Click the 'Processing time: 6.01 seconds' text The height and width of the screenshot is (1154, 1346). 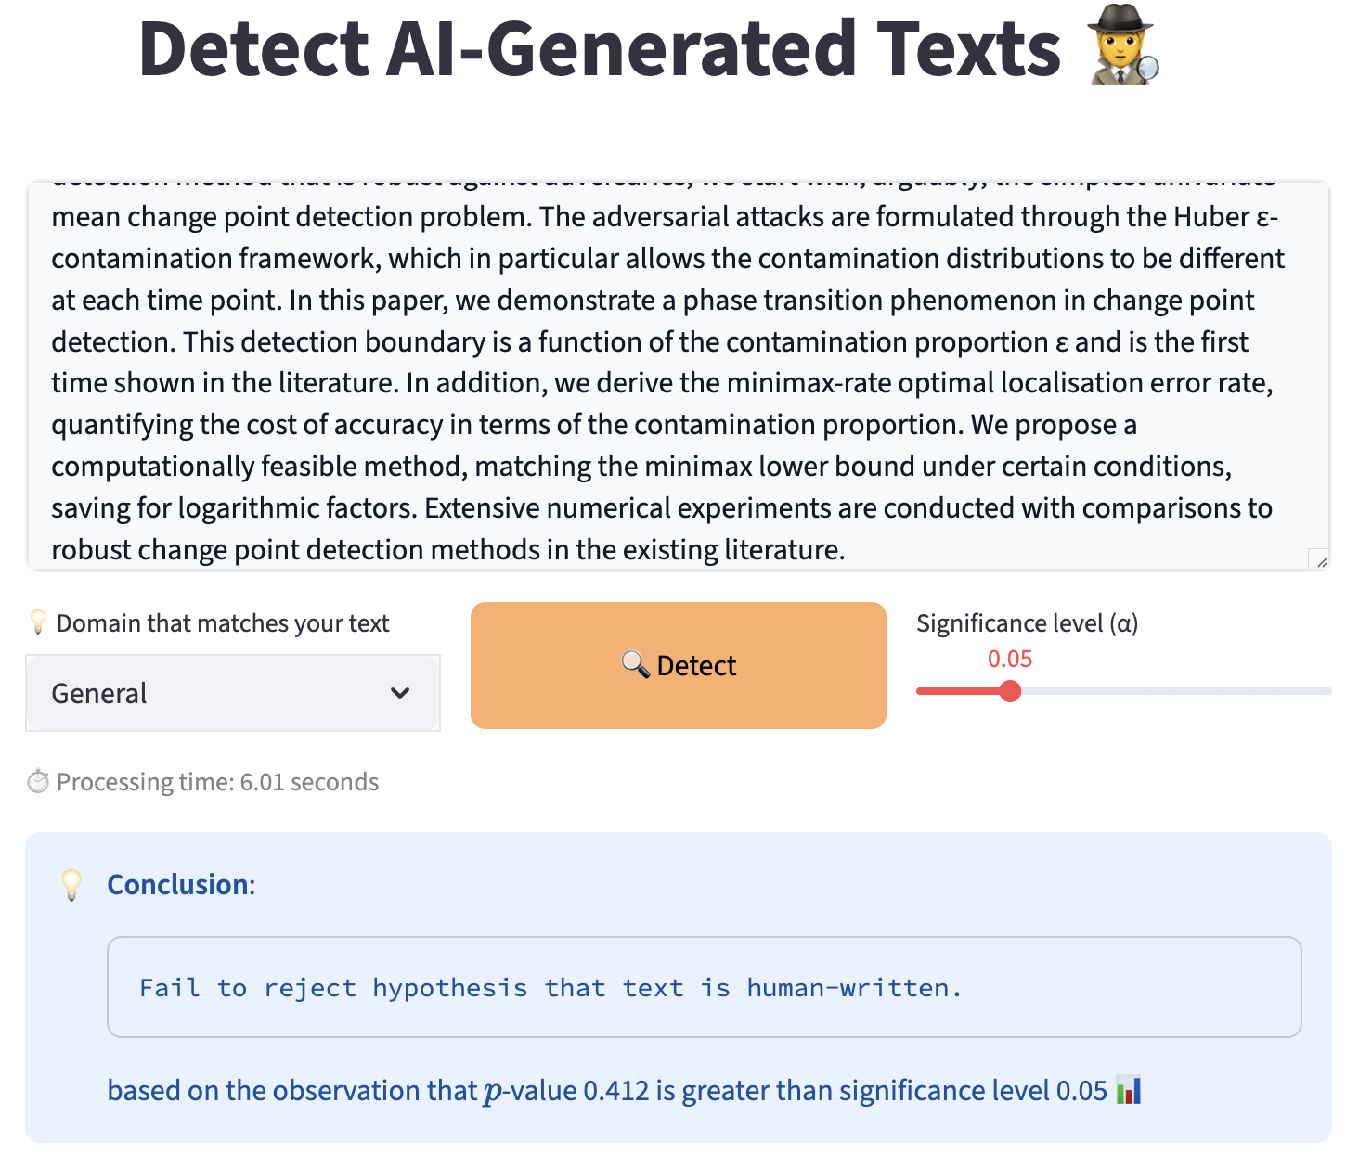(x=217, y=782)
